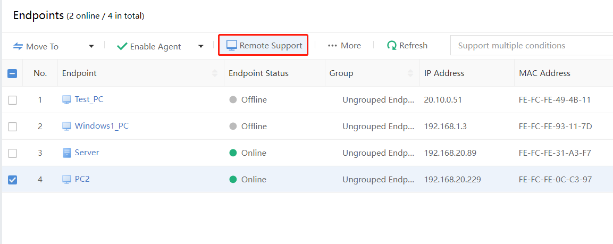Click the Enable Agent checkmark icon

pos(122,46)
